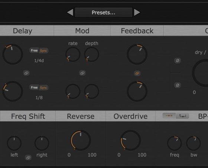Screen dimensions: 208x168
Task: Click the Feedback section header
Action: tap(137, 31)
